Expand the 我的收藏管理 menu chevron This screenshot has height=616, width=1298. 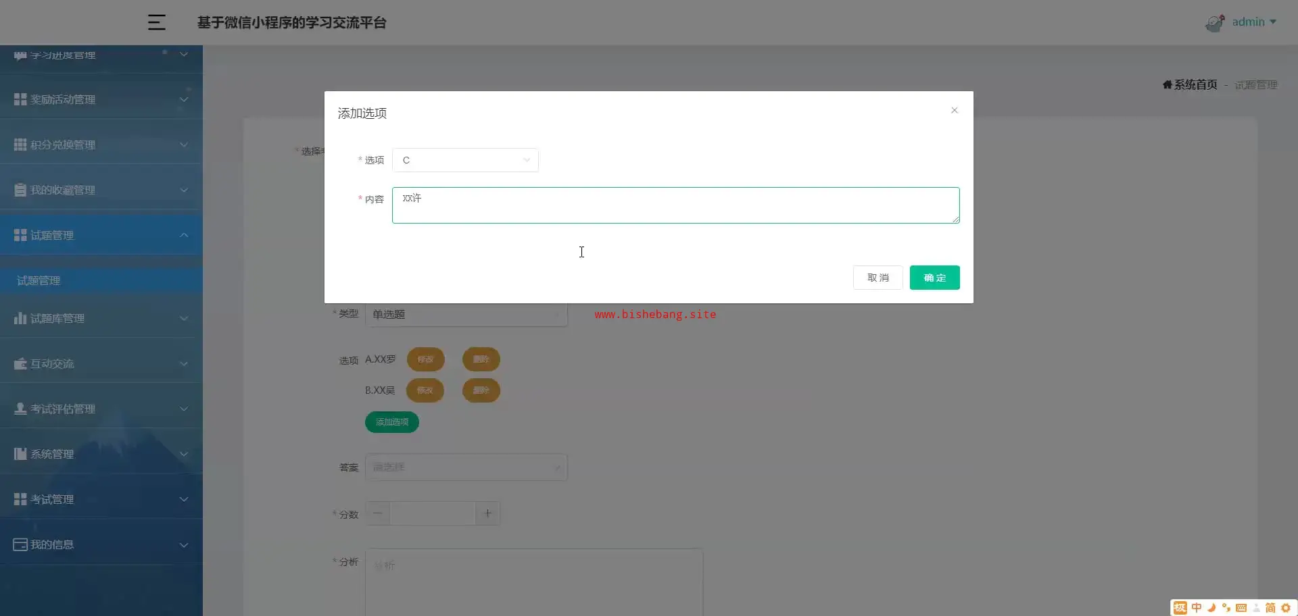(x=184, y=190)
